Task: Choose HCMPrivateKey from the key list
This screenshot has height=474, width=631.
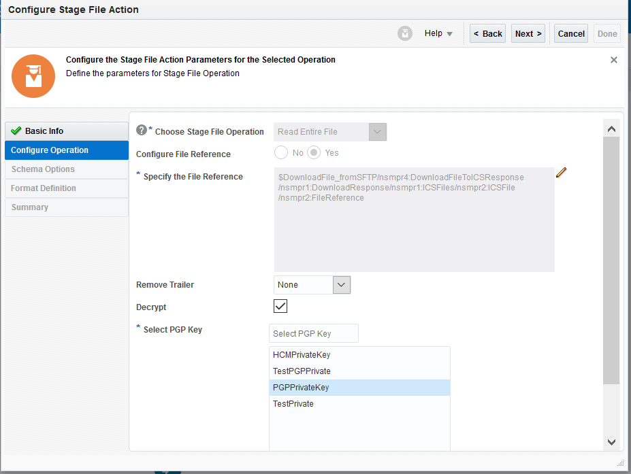Action: tap(302, 355)
